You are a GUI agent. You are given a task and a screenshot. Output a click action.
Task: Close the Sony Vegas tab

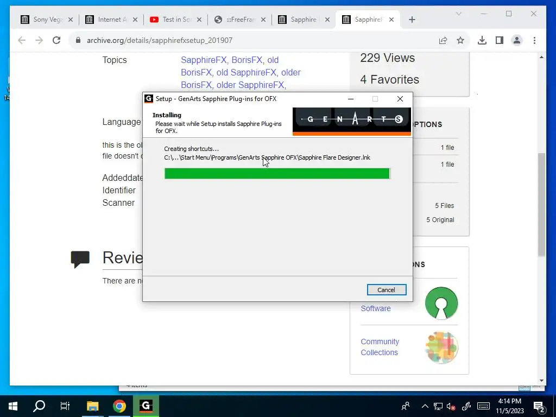tap(71, 20)
